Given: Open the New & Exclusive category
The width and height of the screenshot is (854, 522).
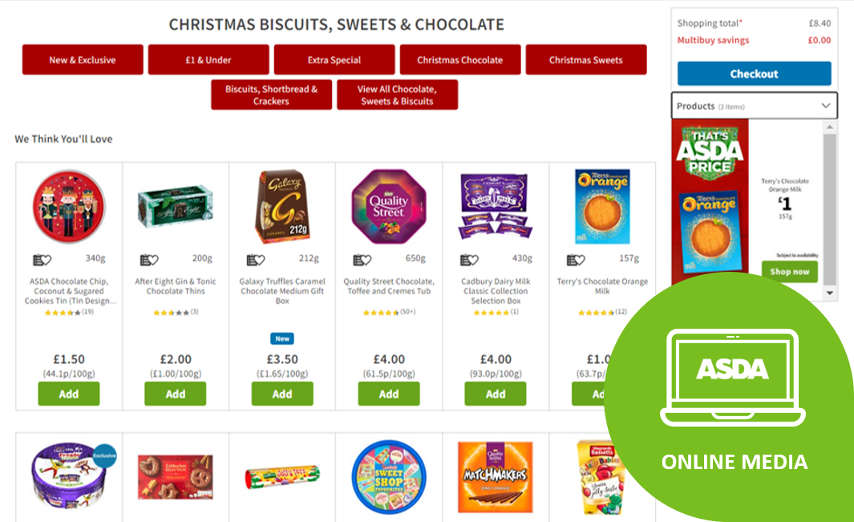Looking at the screenshot, I should click(83, 59).
